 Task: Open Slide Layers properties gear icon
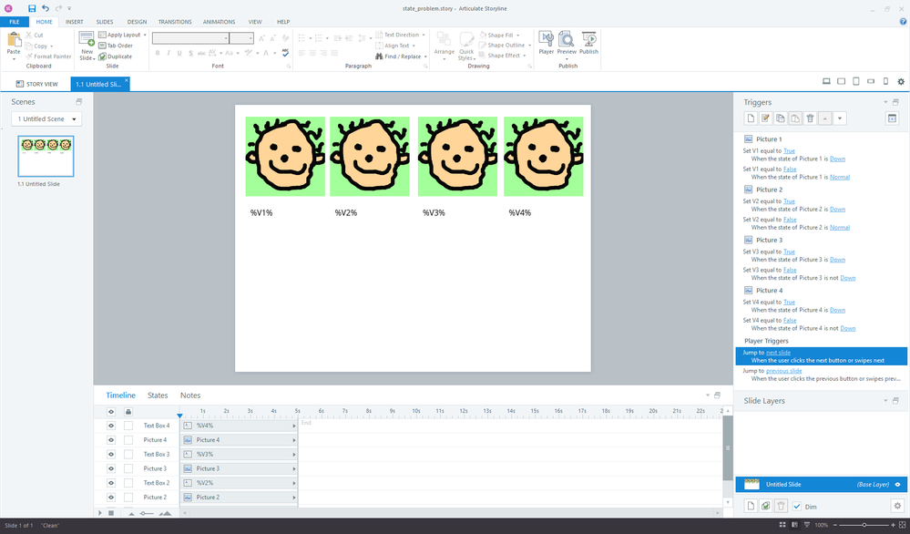coord(897,506)
